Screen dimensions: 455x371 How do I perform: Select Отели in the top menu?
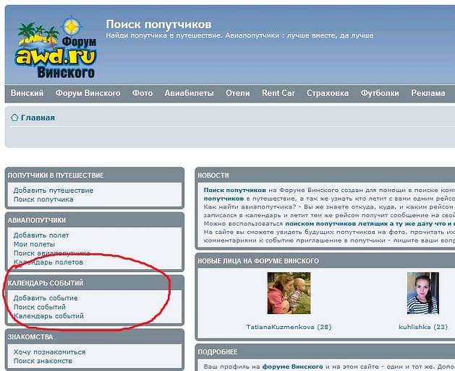tap(237, 93)
